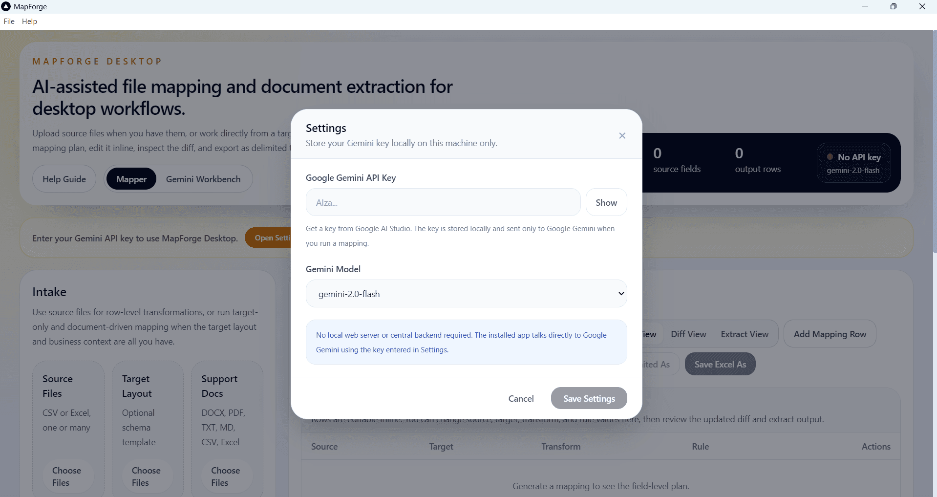Restore down the MapForge window
This screenshot has height=497, width=937.
pos(894,6)
